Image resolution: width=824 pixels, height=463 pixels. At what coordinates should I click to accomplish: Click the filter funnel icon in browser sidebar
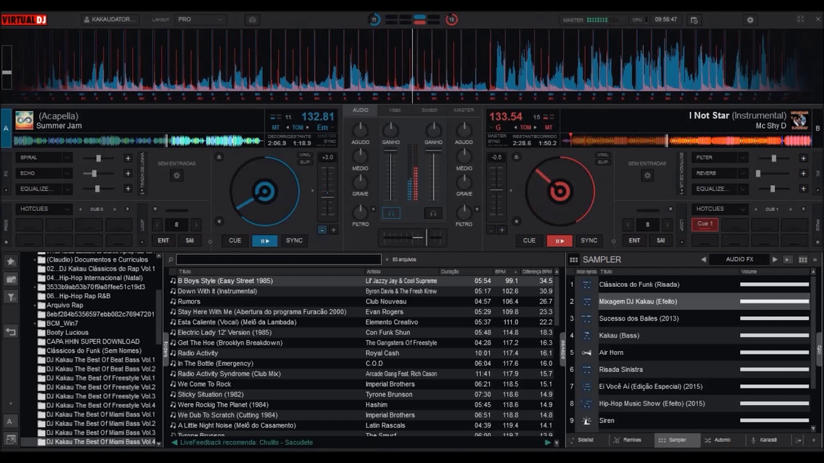pyautogui.click(x=11, y=297)
